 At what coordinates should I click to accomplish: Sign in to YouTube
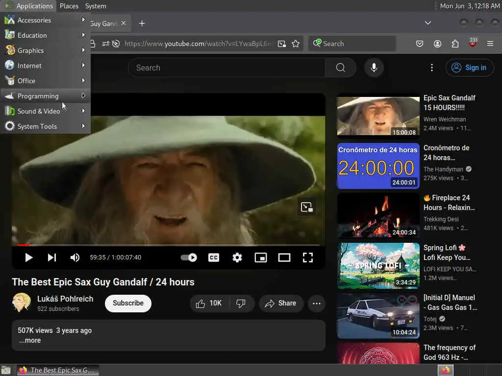pos(469,68)
